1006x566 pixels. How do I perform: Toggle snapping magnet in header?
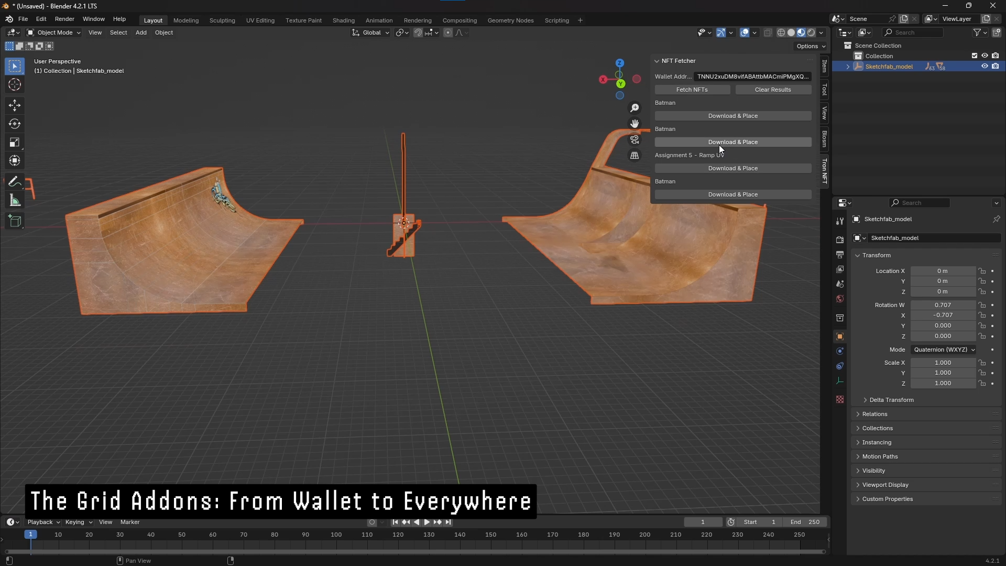click(x=418, y=32)
